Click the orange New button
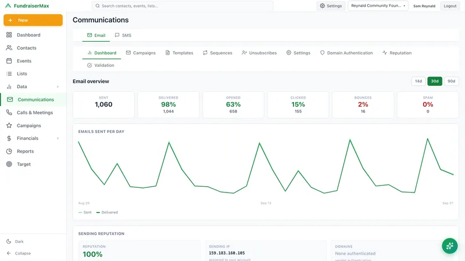Viewport: 465px width, 261px height. [33, 20]
